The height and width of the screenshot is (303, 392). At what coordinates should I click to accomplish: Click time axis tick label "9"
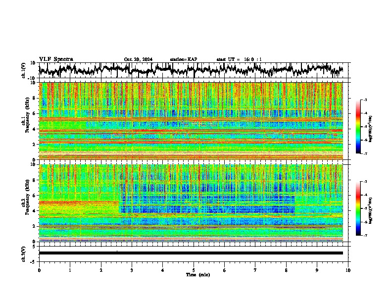point(317,270)
